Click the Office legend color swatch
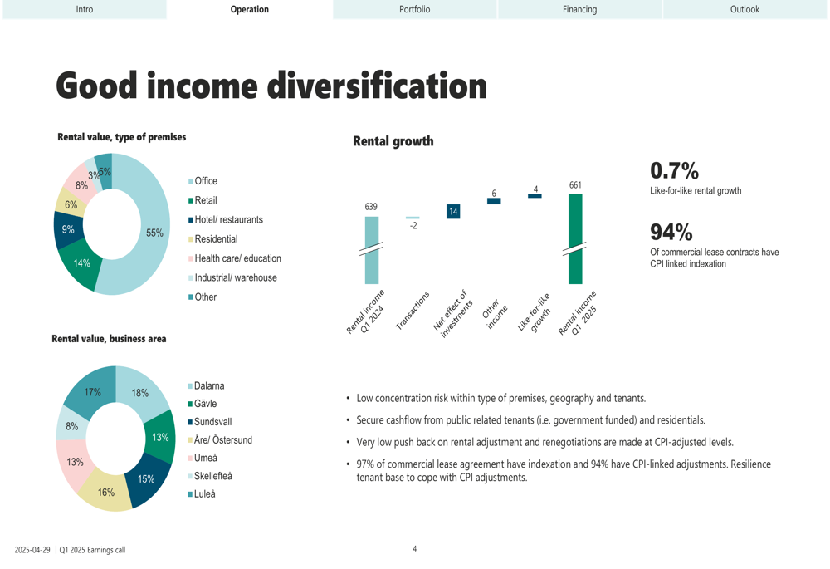The width and height of the screenshot is (830, 569). (191, 182)
